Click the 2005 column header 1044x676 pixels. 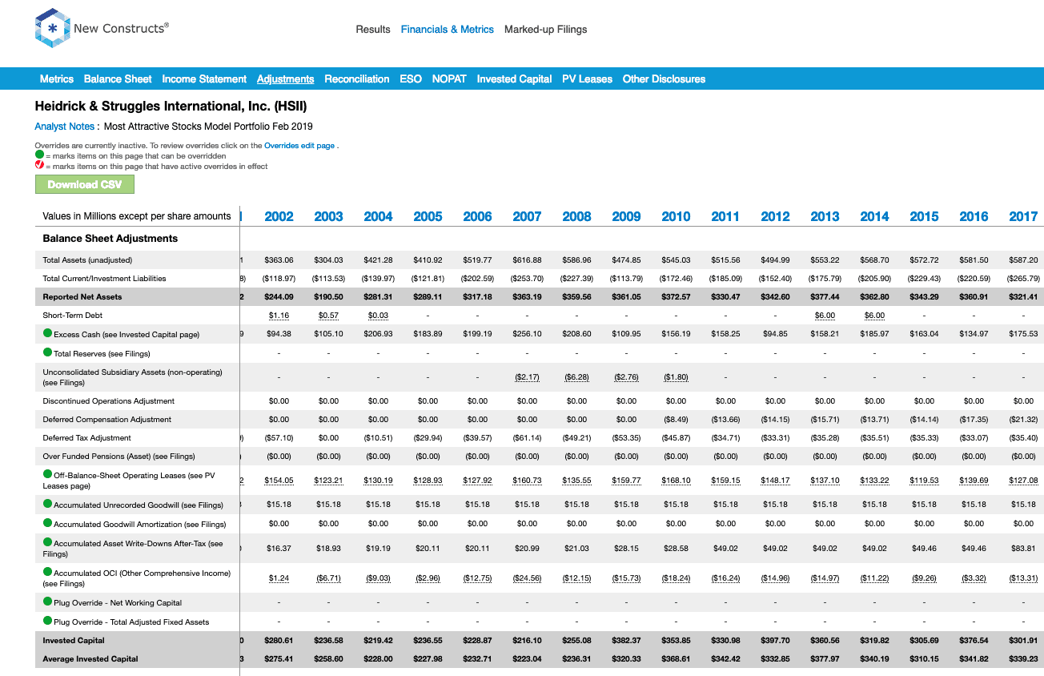(x=428, y=216)
